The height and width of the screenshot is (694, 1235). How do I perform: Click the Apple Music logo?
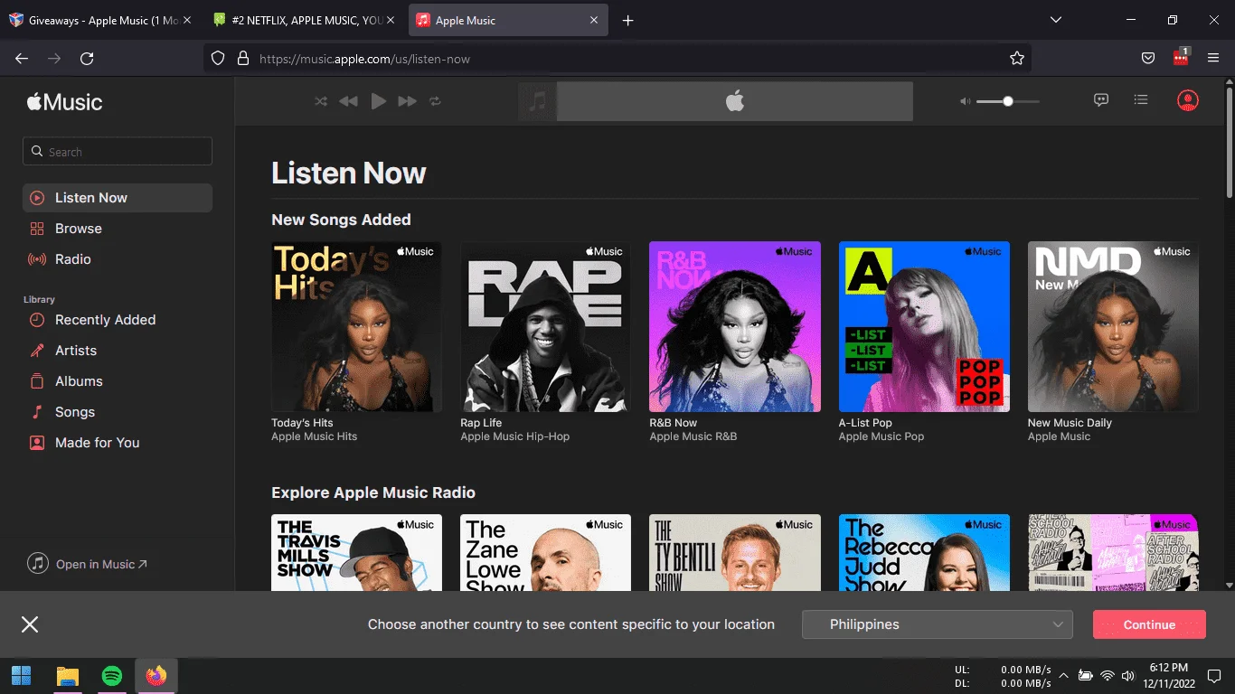click(x=64, y=102)
